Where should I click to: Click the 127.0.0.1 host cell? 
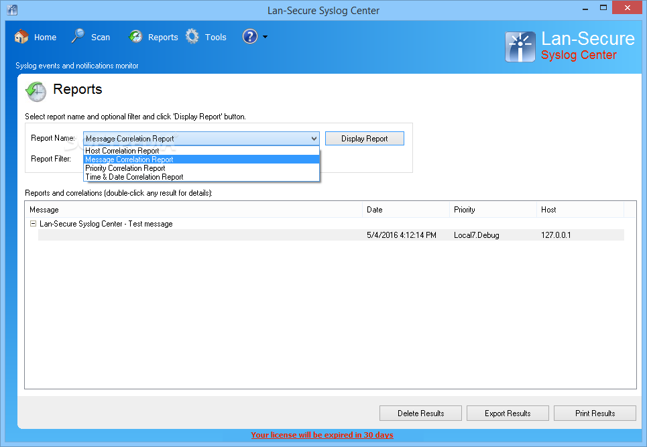click(556, 235)
